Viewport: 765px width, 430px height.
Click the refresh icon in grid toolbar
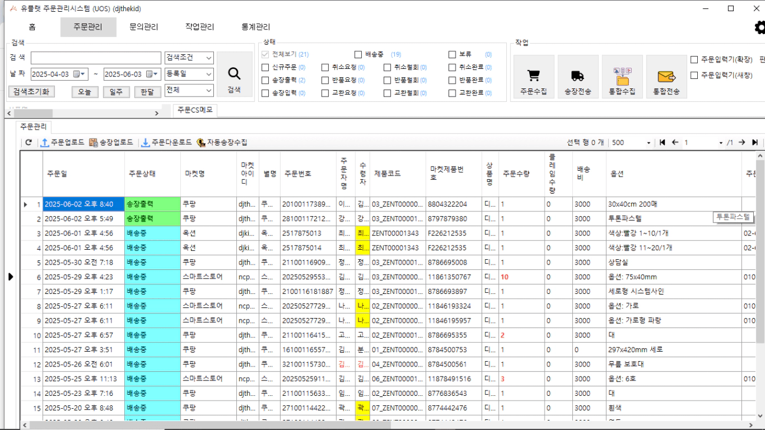(x=28, y=143)
